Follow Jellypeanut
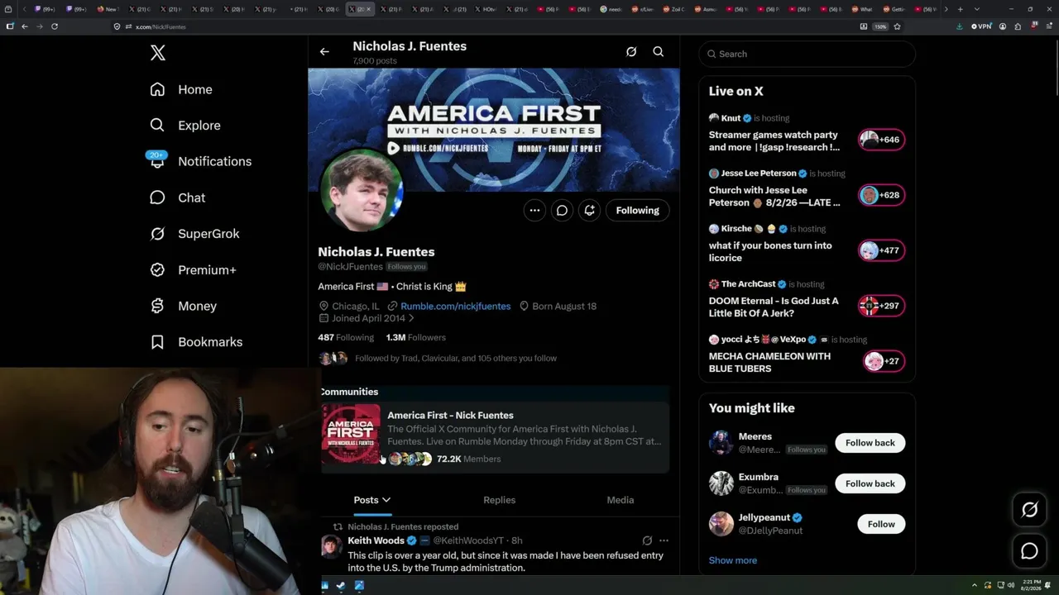 [881, 524]
